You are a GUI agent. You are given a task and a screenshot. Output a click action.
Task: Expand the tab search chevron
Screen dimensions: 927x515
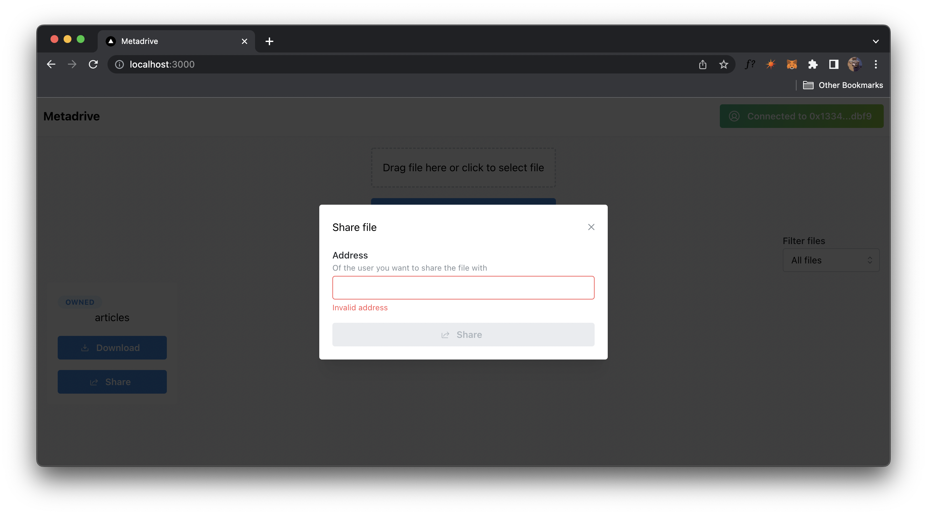(x=876, y=41)
